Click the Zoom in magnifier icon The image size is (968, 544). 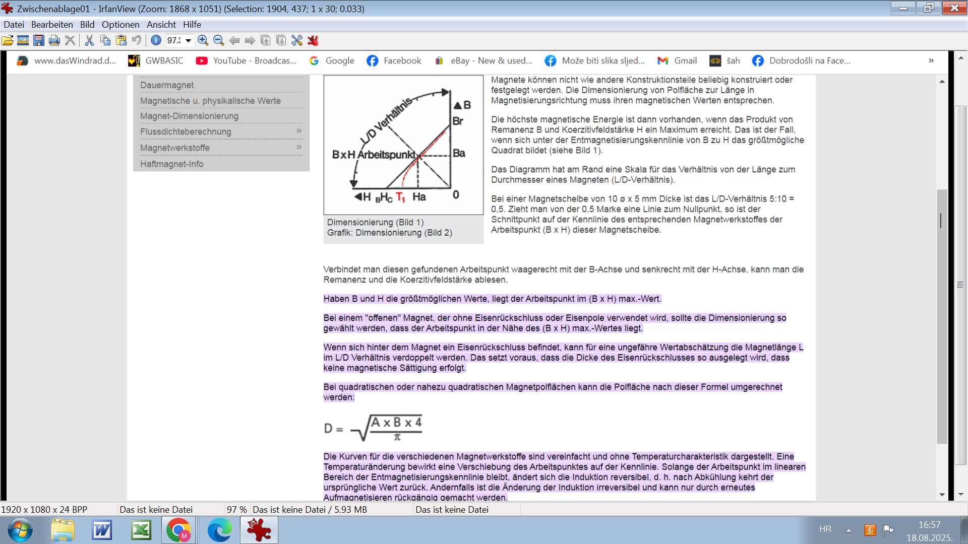click(x=203, y=41)
